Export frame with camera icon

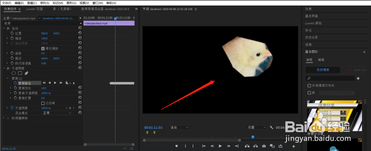(x=264, y=146)
